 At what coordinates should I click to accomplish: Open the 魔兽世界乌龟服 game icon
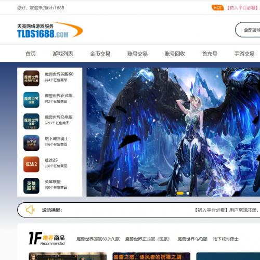(31, 121)
